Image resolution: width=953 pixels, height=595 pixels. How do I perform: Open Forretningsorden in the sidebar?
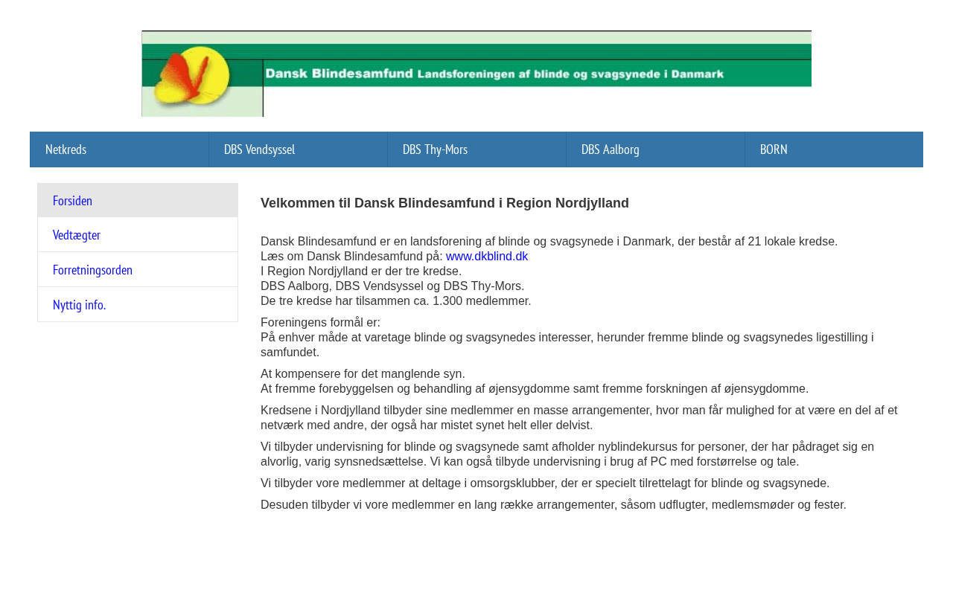138,270
